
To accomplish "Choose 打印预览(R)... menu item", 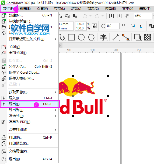I will [29, 143].
